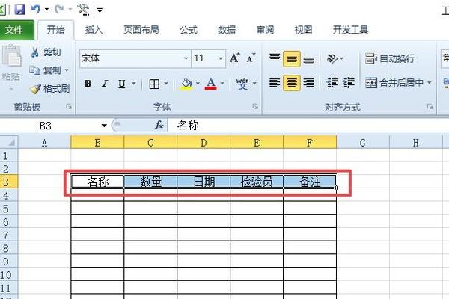Open fill color dropdown arrow
449x299 pixels.
pyautogui.click(x=198, y=84)
